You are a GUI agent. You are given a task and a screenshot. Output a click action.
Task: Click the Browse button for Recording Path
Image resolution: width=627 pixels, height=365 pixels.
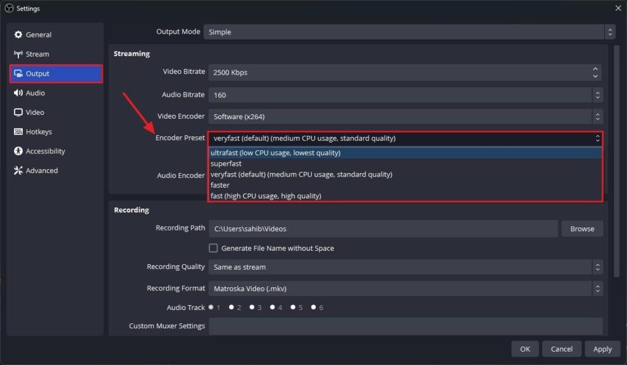click(582, 228)
